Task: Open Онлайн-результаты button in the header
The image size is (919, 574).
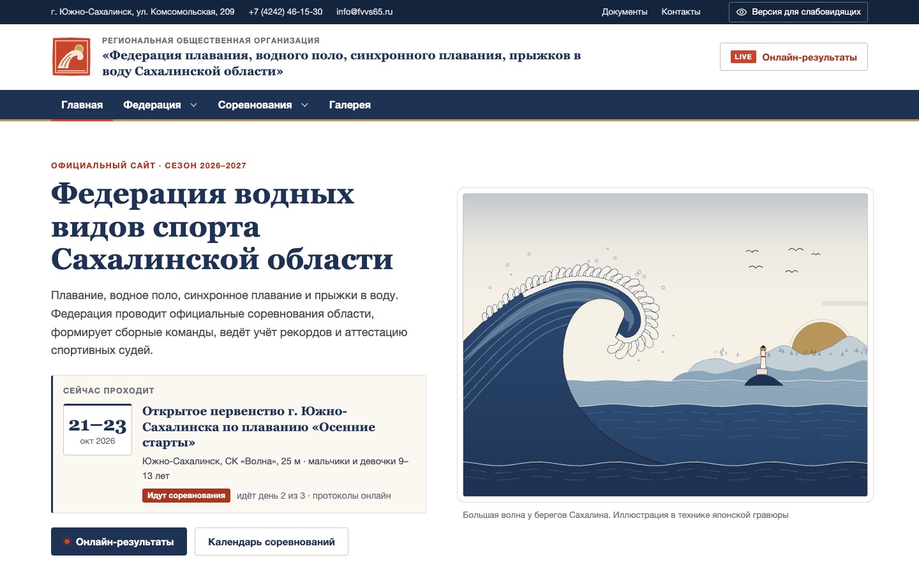Action: tap(793, 57)
